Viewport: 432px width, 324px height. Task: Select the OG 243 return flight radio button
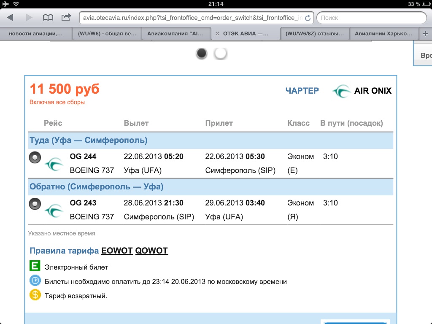click(x=35, y=204)
